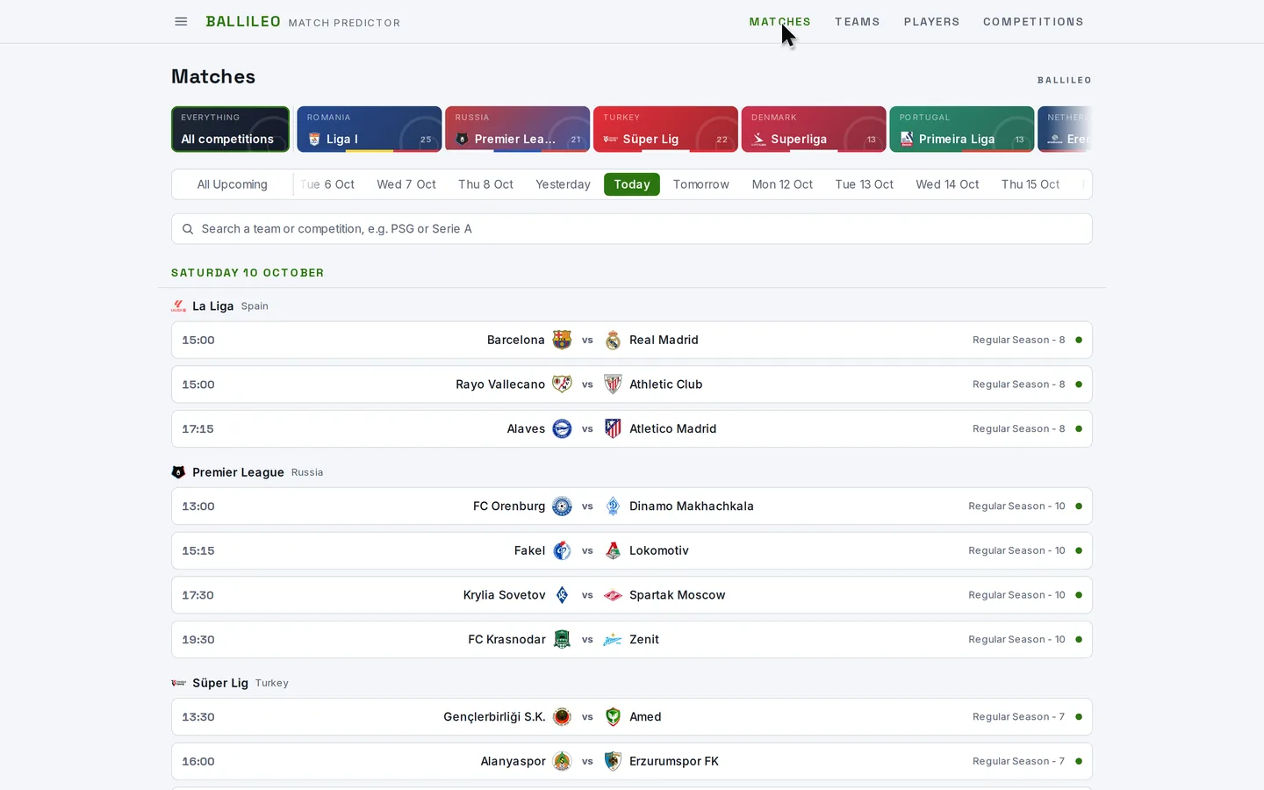
Task: Click the Real Madrid crest
Action: [x=613, y=340]
